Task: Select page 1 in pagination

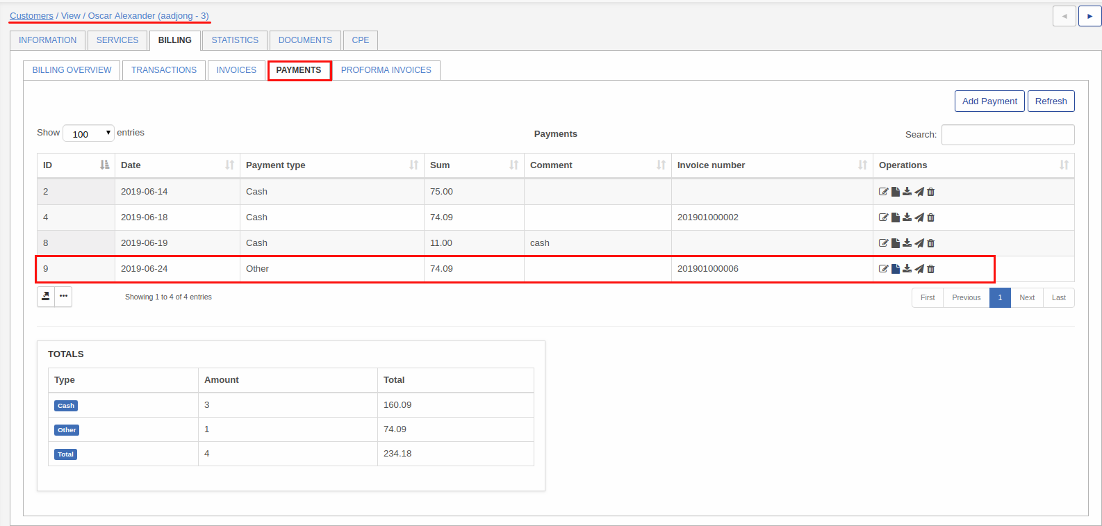Action: [1000, 297]
